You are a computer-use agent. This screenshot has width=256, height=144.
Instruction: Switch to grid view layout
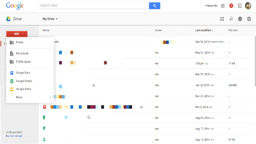click(222, 19)
